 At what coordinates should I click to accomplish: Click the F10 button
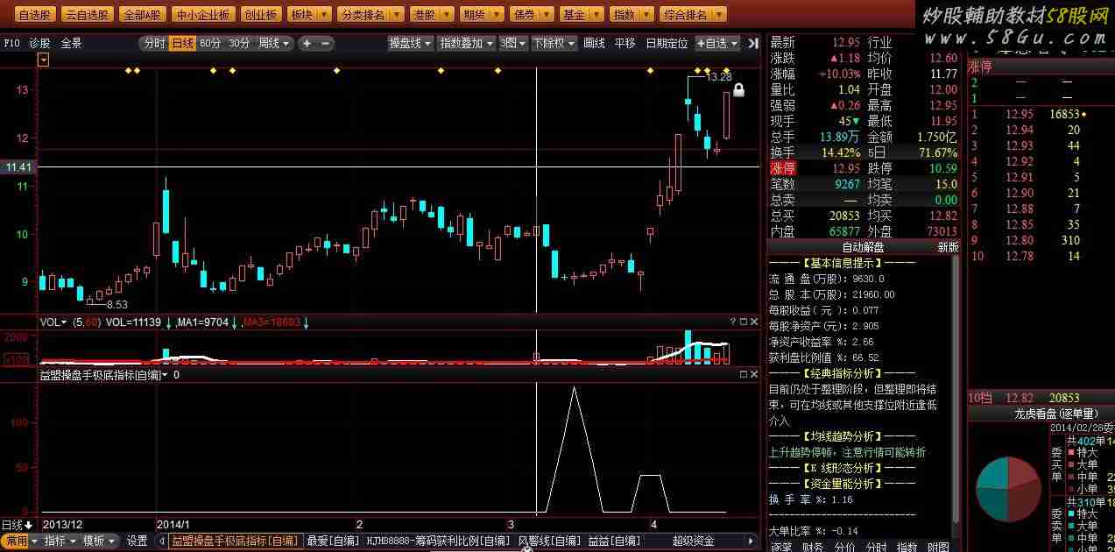11,43
